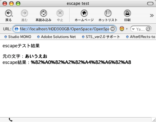Open the AfterEffects-to bookmark
Screen dimensions: 156x122
point(141,37)
